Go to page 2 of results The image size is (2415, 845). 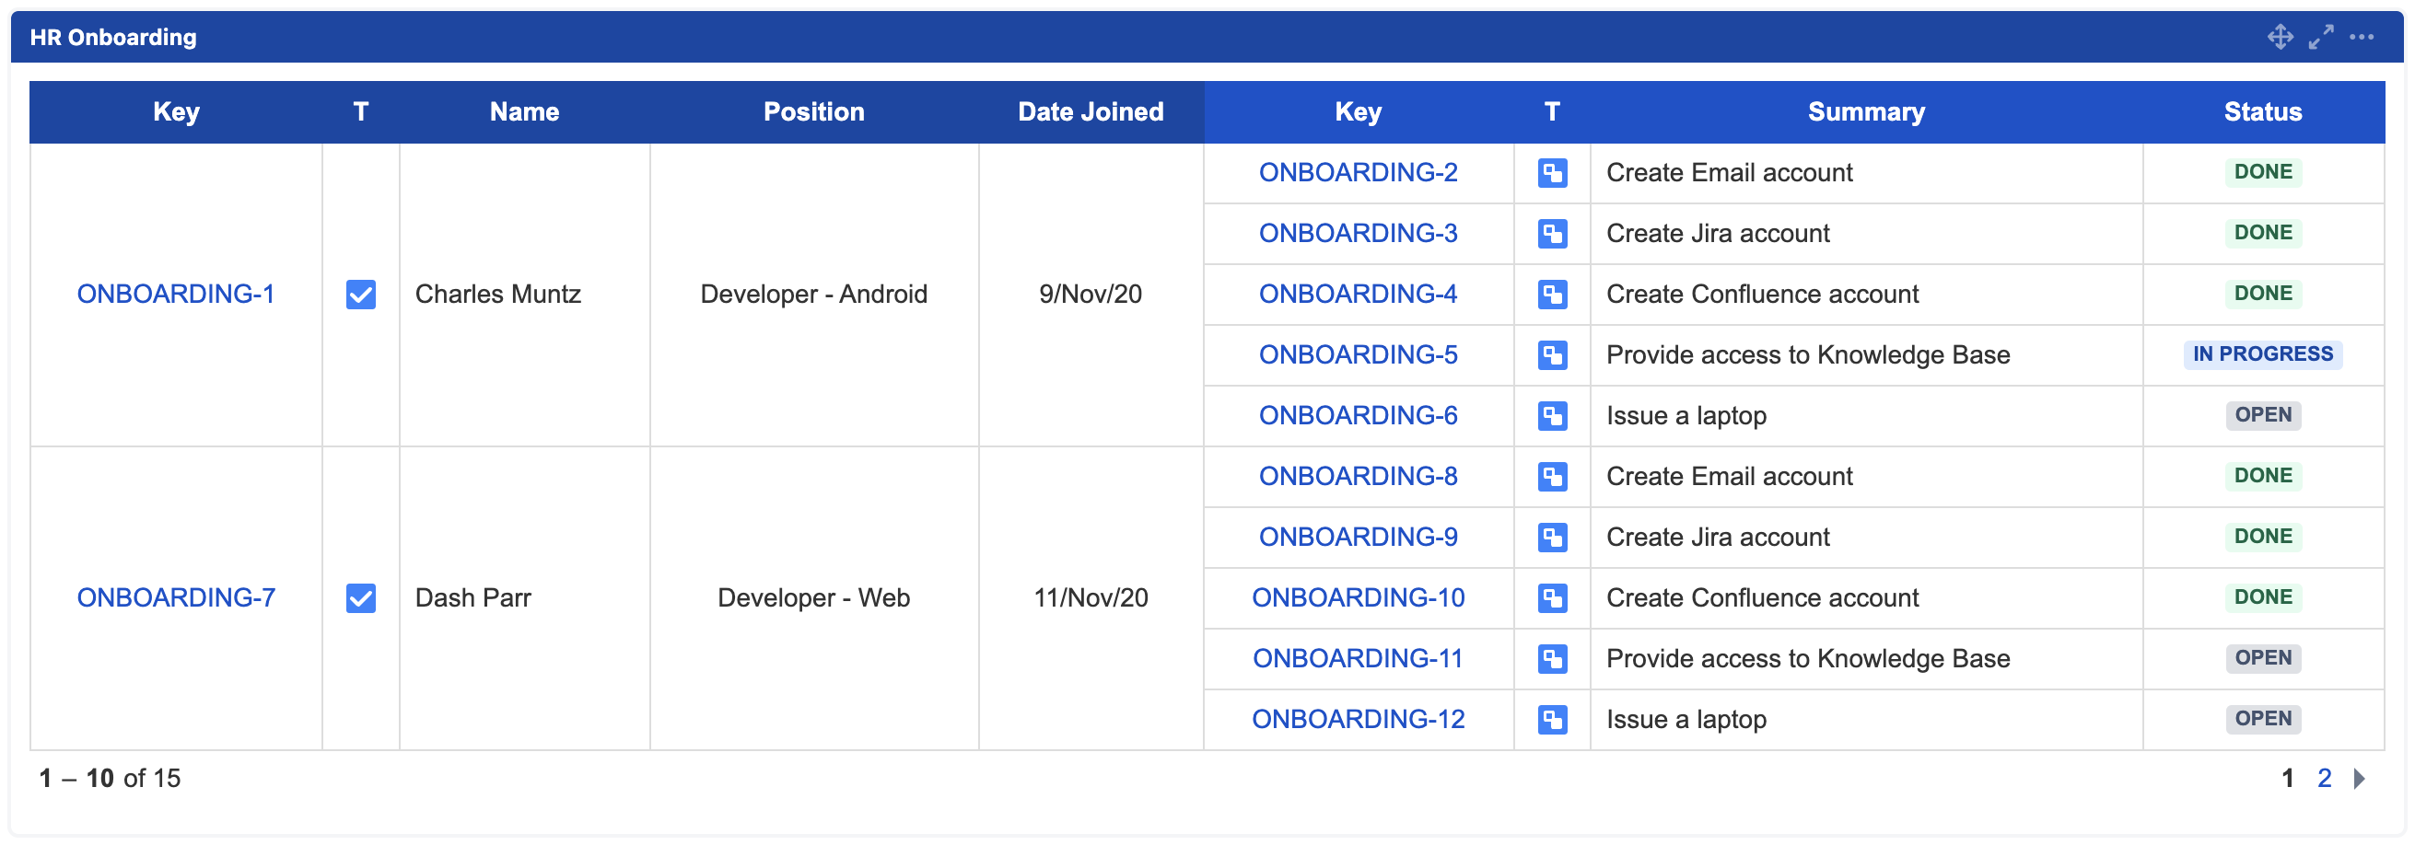[x=2324, y=779]
